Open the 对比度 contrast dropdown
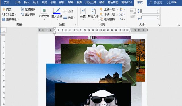182x106 pixels. [9, 14]
